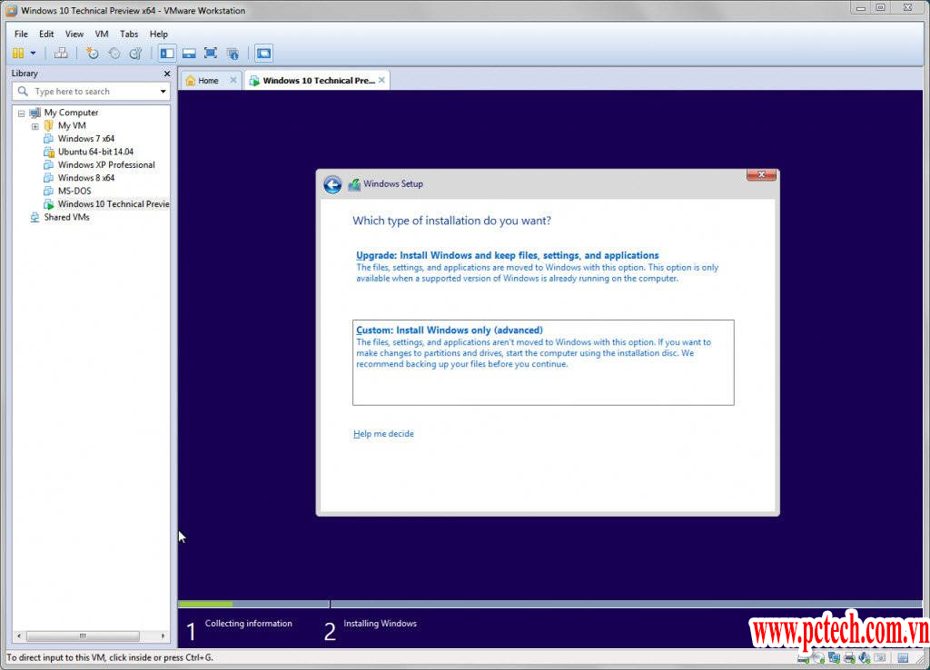Viewport: 930px width, 670px height.
Task: Toggle the thumbnail bar view button
Action: [x=189, y=54]
